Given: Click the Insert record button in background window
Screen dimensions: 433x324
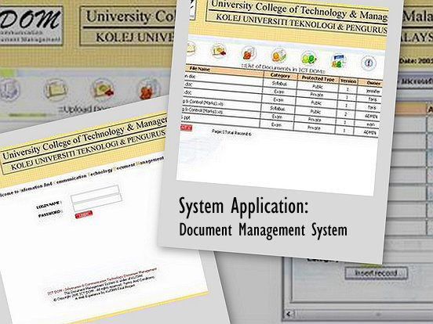Looking at the screenshot, I should 376,273.
